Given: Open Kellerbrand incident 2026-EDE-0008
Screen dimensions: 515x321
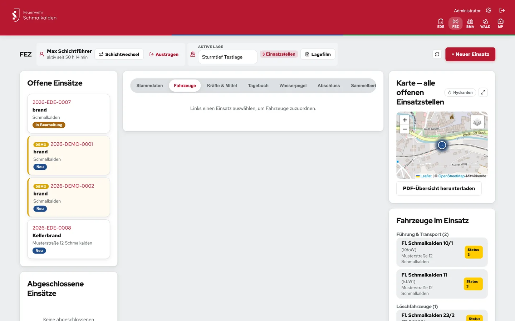Looking at the screenshot, I should pyautogui.click(x=69, y=239).
